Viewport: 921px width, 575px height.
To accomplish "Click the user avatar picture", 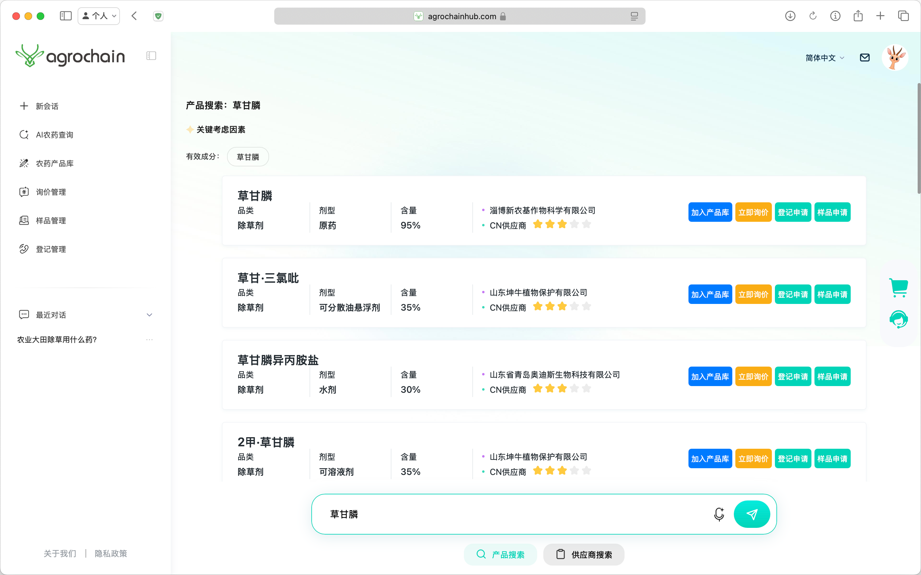I will coord(895,57).
